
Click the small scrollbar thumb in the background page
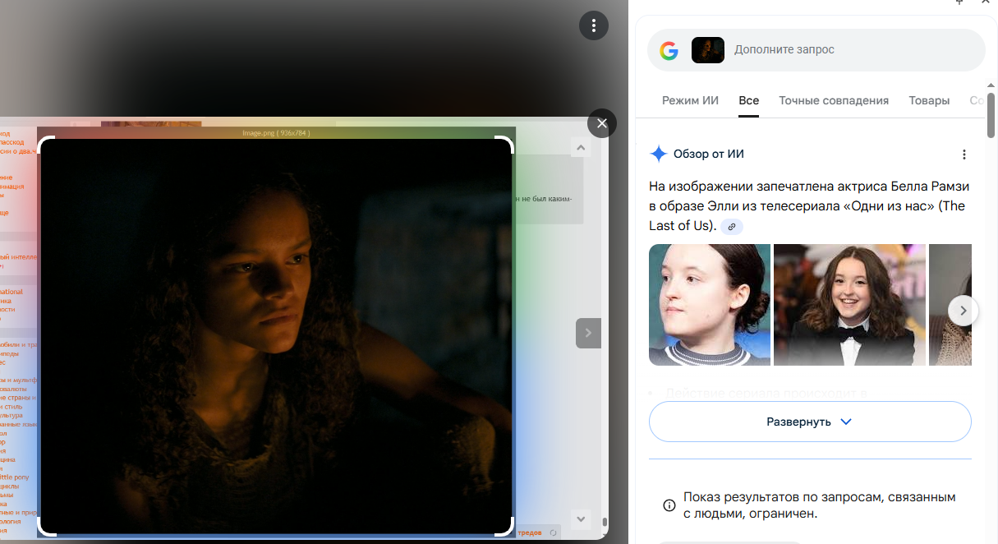605,522
